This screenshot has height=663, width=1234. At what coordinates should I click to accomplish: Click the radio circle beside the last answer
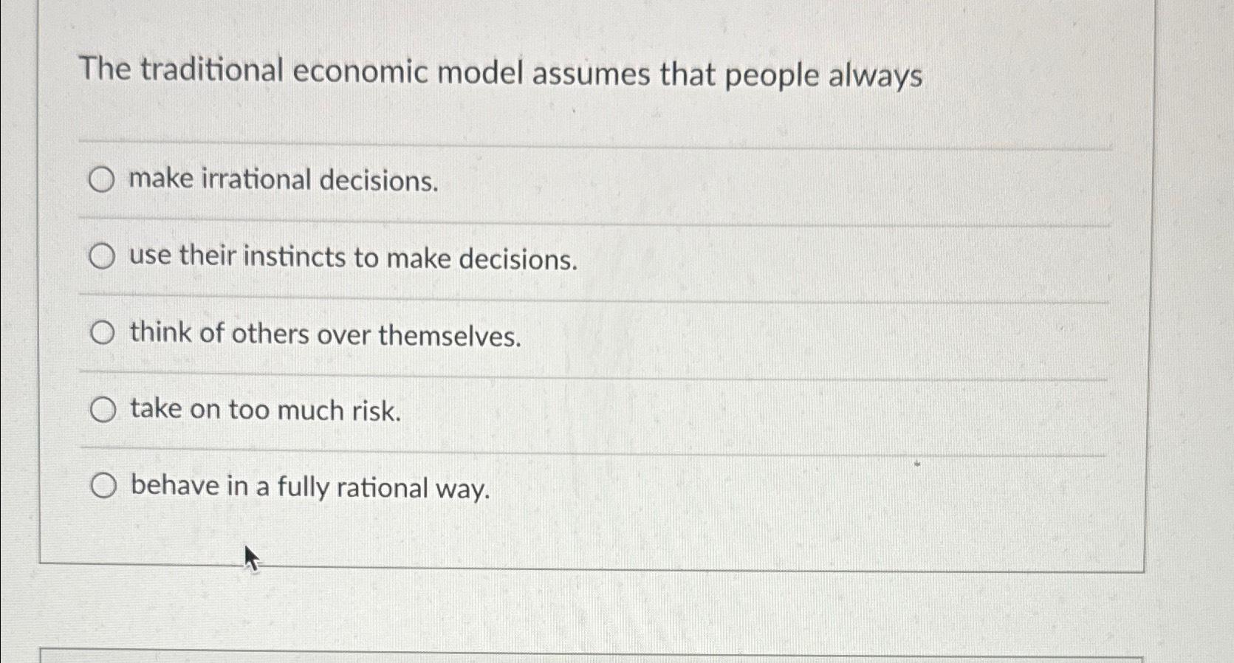[x=103, y=484]
